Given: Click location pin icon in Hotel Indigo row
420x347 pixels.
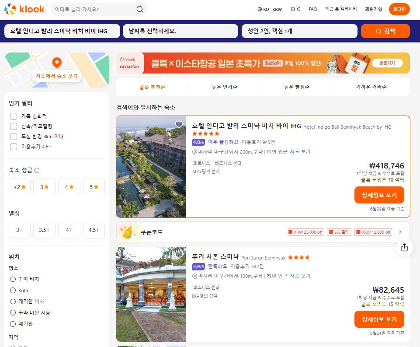Looking at the screenshot, I should click(x=194, y=152).
